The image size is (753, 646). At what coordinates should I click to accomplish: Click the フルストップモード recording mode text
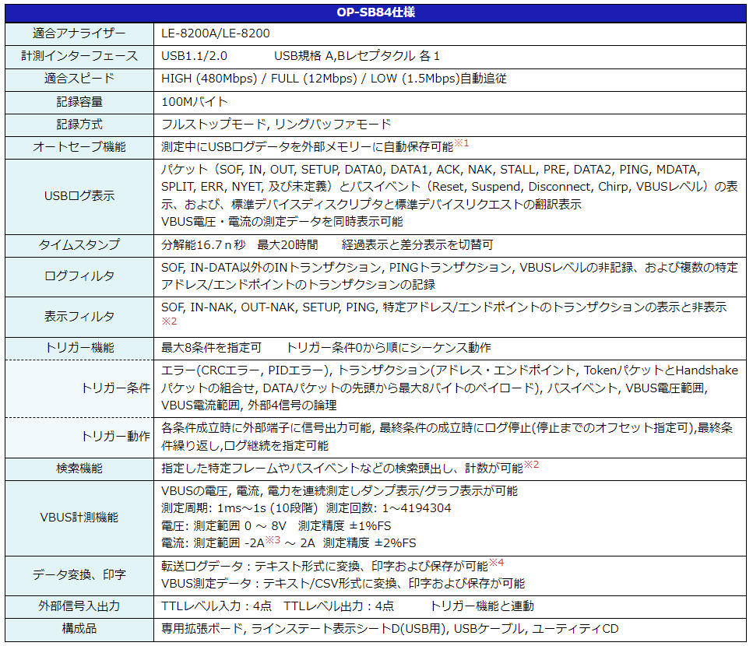[214, 125]
